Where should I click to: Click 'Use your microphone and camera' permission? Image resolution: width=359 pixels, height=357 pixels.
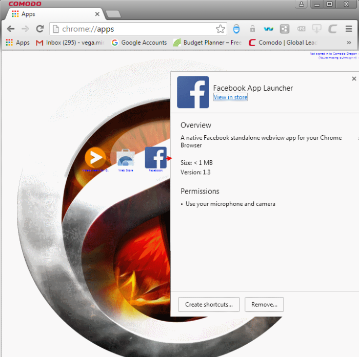(230, 204)
